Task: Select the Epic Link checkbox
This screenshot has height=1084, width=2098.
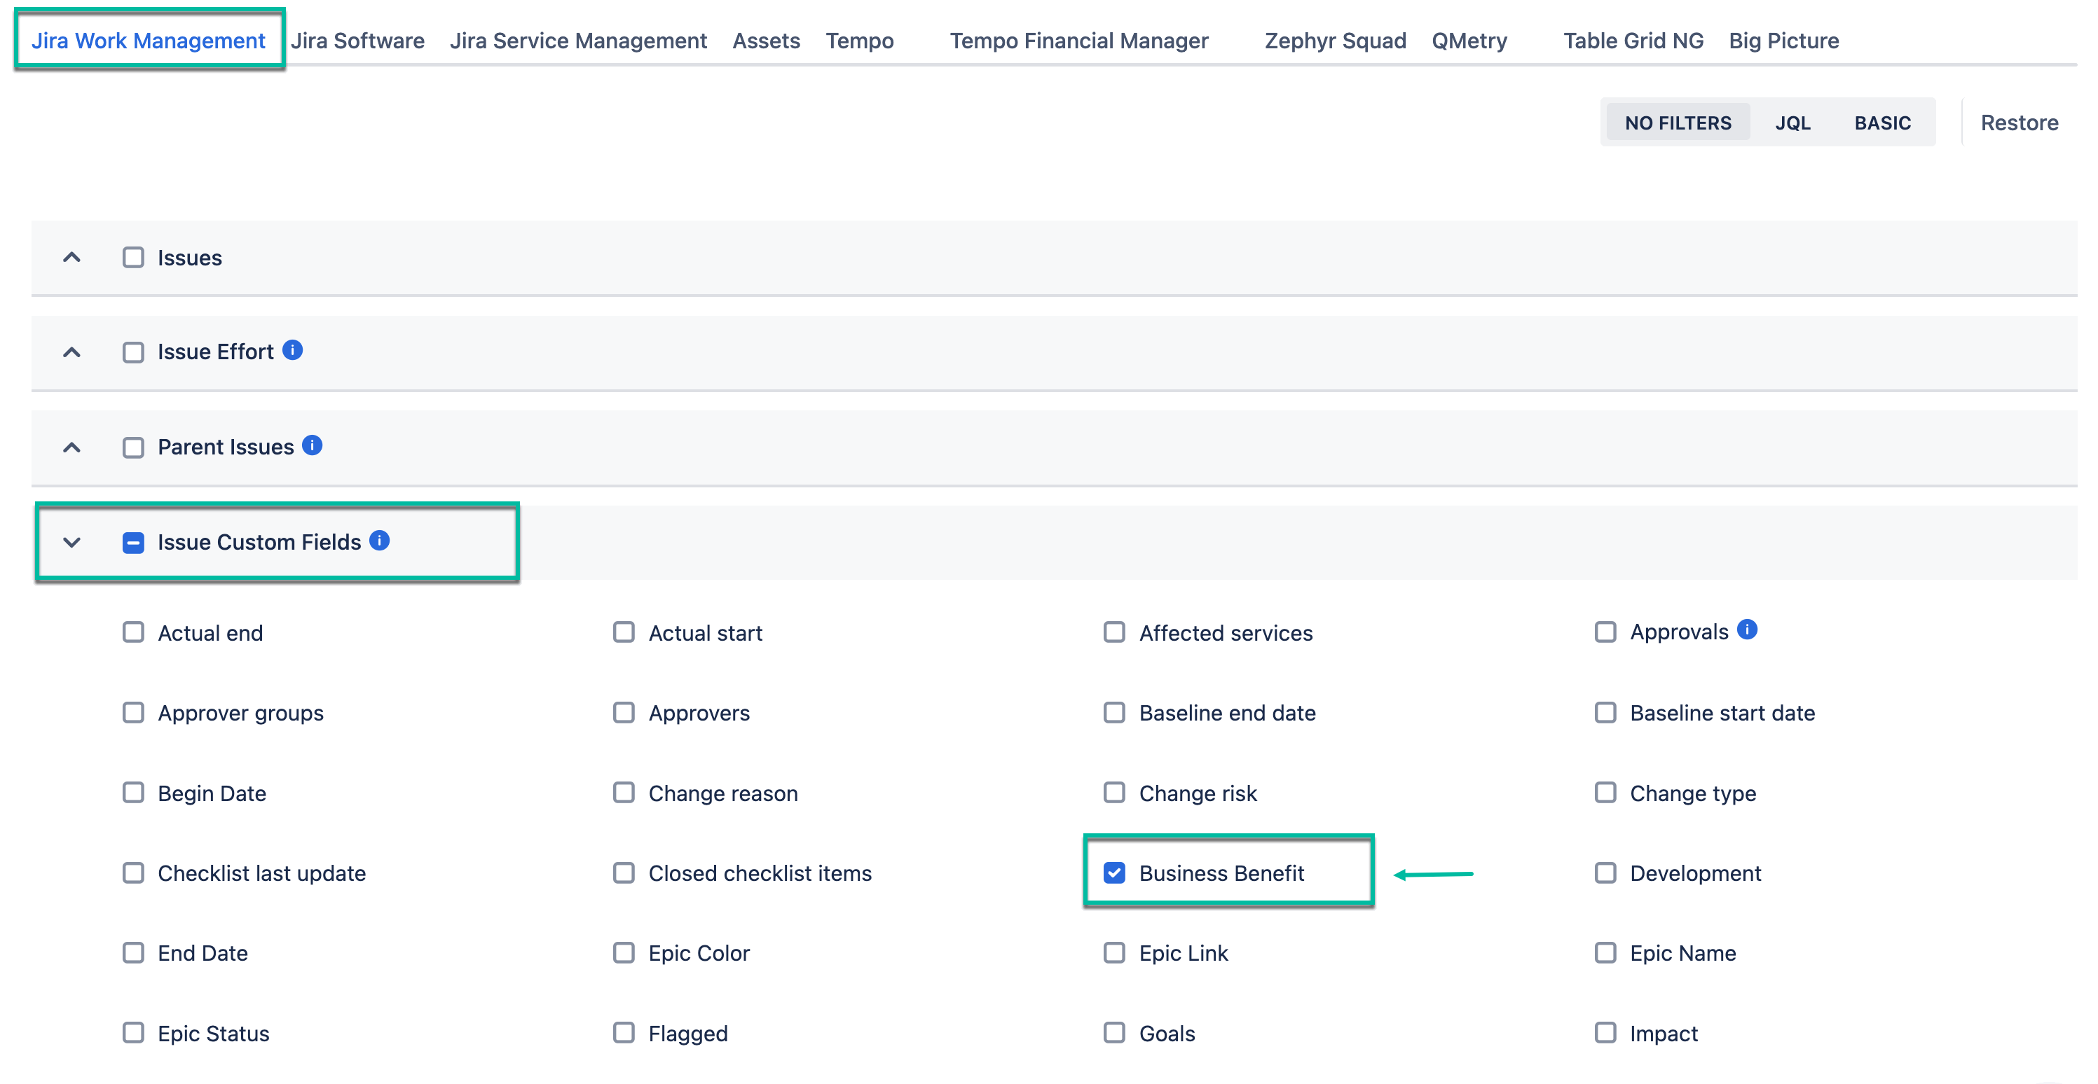Action: point(1114,952)
